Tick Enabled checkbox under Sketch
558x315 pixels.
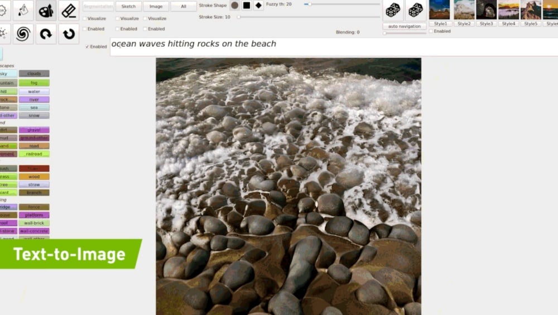(x=117, y=29)
